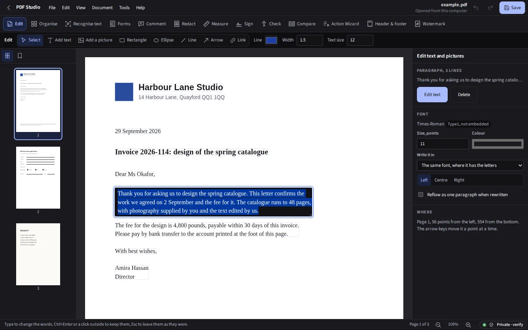The height and width of the screenshot is (330, 528).
Task: Open the Measure tool
Action: [x=216, y=24]
